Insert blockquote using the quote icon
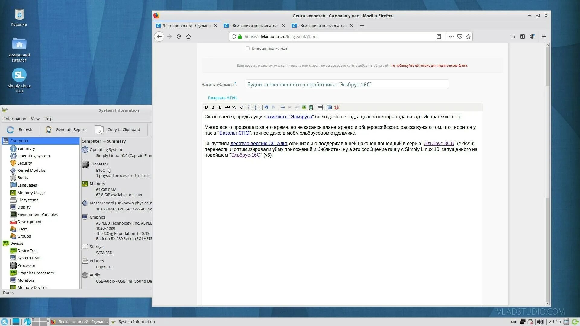The image size is (580, 326). coord(283,107)
